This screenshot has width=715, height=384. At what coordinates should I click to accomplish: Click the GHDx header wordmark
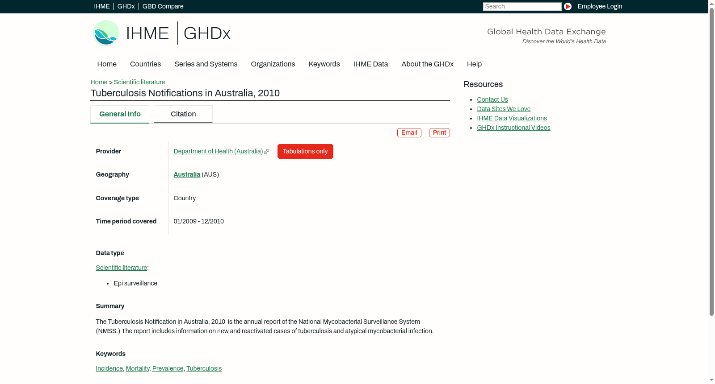pyautogui.click(x=207, y=33)
